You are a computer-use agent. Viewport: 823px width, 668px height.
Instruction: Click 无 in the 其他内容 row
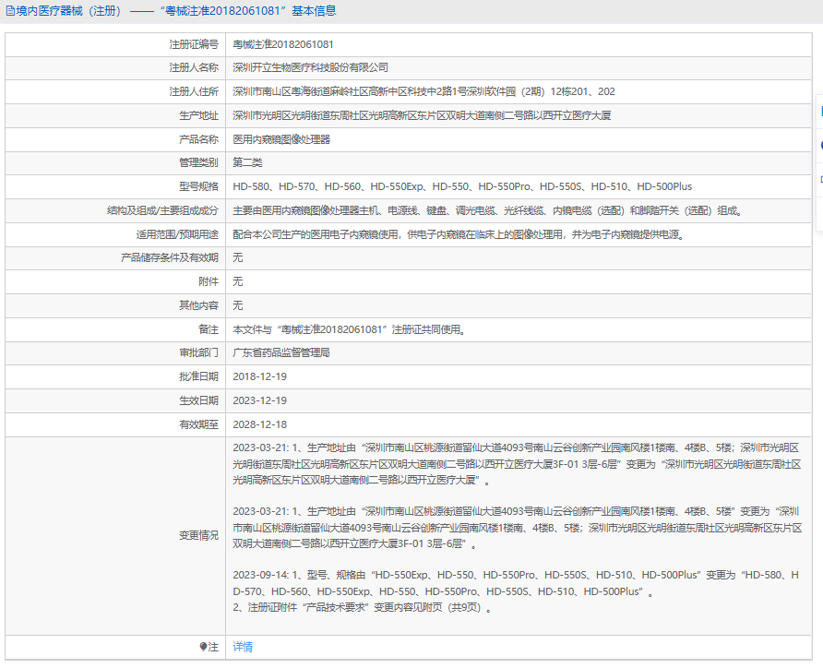click(x=238, y=305)
